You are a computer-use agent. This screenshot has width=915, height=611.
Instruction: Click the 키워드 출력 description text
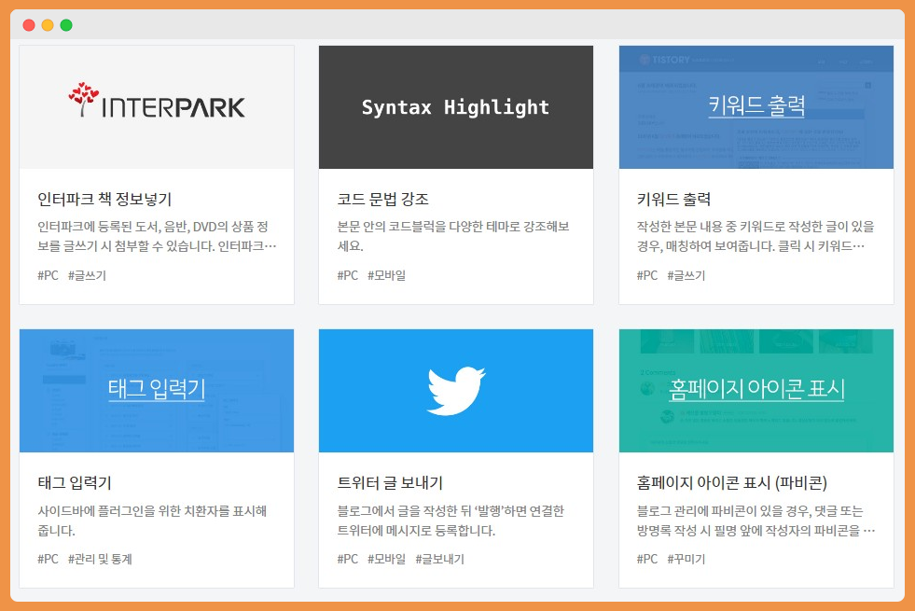(x=756, y=236)
